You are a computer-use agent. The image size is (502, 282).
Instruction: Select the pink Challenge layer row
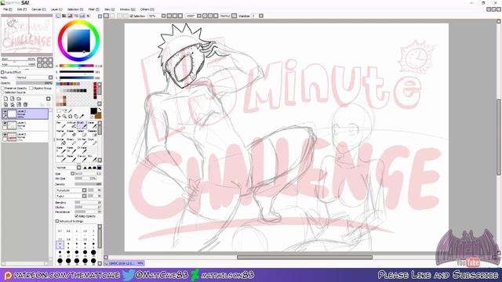click(x=25, y=137)
